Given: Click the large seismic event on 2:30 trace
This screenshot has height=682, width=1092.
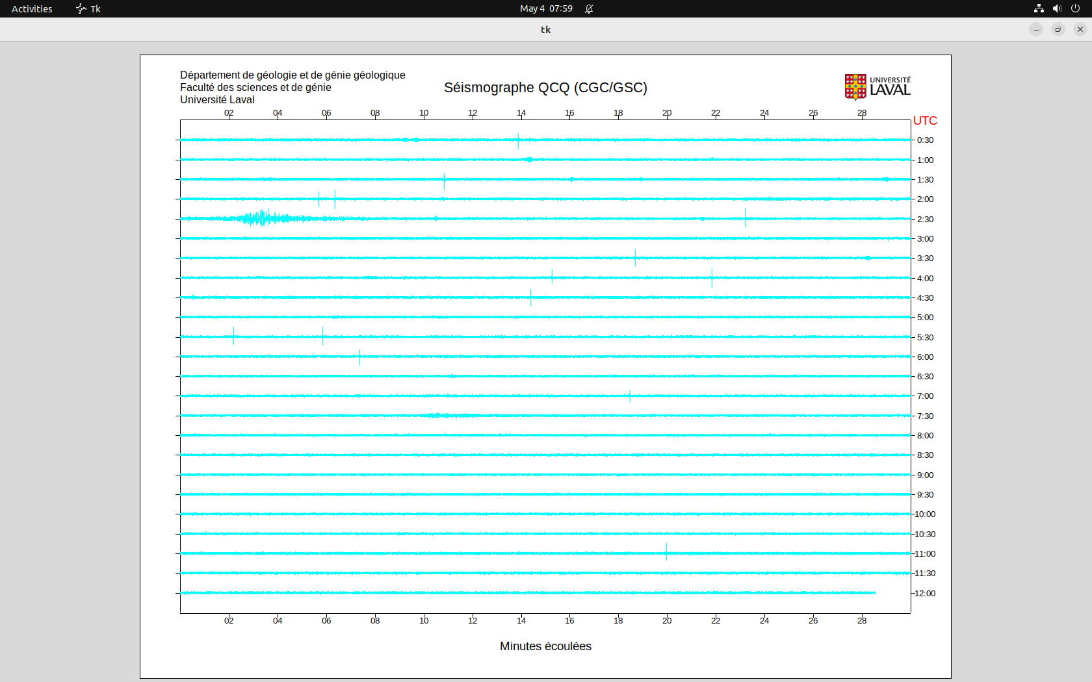Looking at the screenshot, I should (x=263, y=218).
